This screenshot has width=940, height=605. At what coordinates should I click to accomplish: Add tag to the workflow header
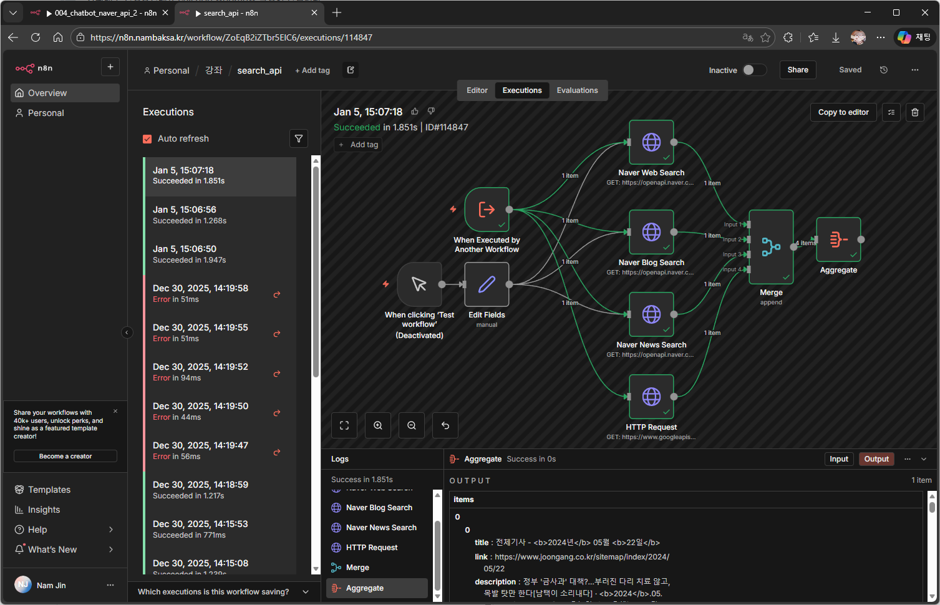coord(313,70)
